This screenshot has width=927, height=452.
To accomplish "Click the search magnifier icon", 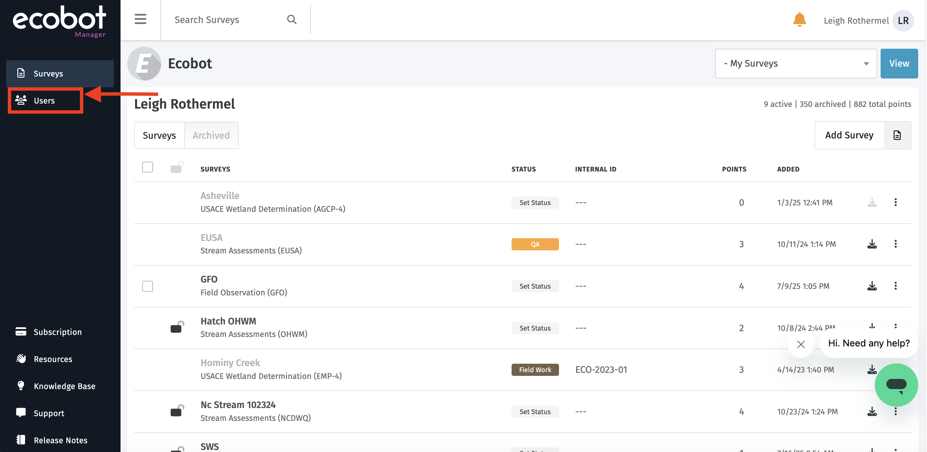I will tap(292, 20).
